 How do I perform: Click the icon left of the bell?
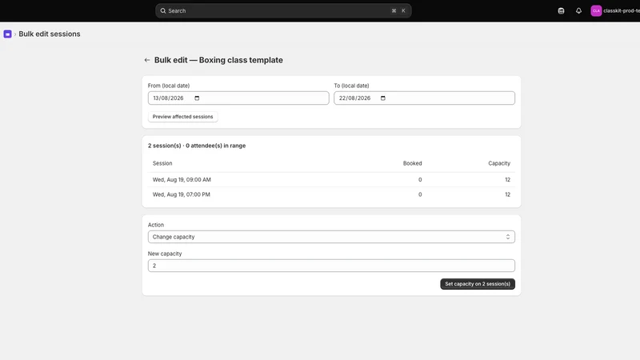[x=562, y=11]
